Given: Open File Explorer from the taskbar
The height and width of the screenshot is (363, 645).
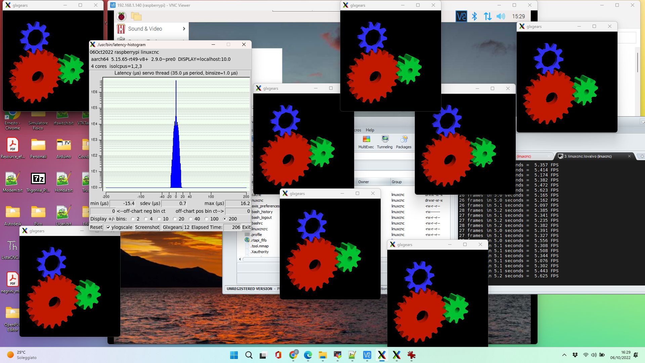Looking at the screenshot, I should (322, 355).
